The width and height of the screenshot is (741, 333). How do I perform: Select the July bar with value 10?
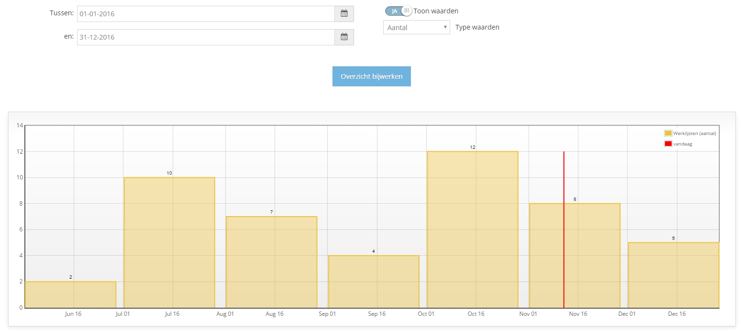pyautogui.click(x=169, y=242)
